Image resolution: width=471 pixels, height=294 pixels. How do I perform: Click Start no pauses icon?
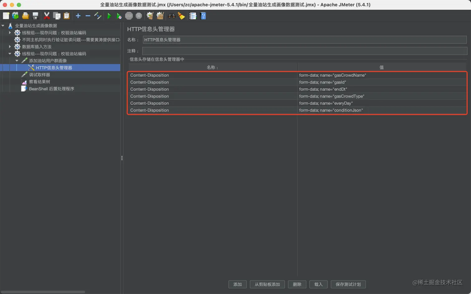[x=119, y=16]
